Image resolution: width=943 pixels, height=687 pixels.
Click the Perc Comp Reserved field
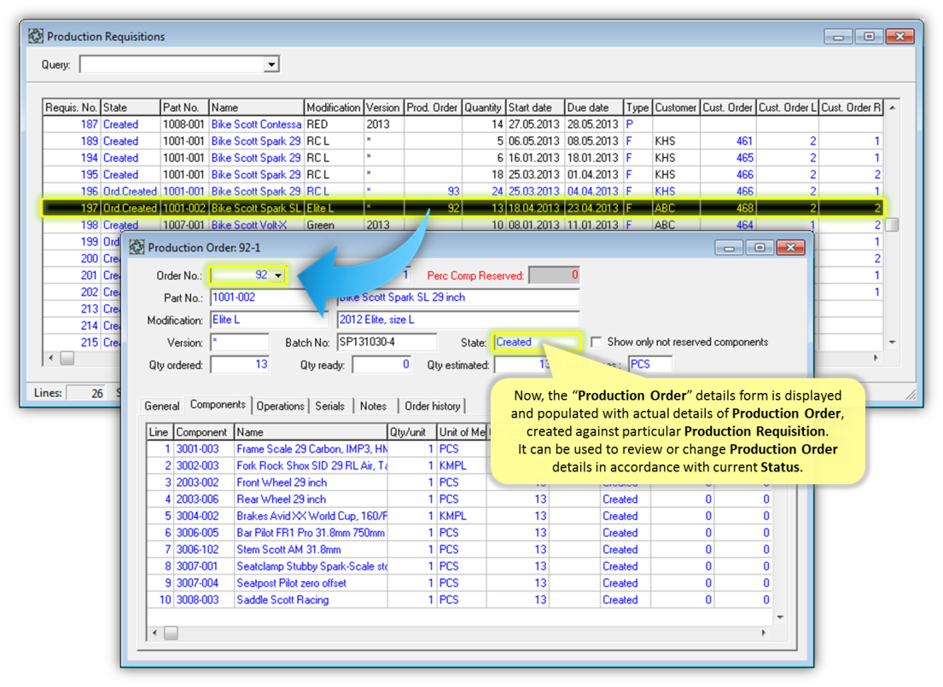(554, 275)
